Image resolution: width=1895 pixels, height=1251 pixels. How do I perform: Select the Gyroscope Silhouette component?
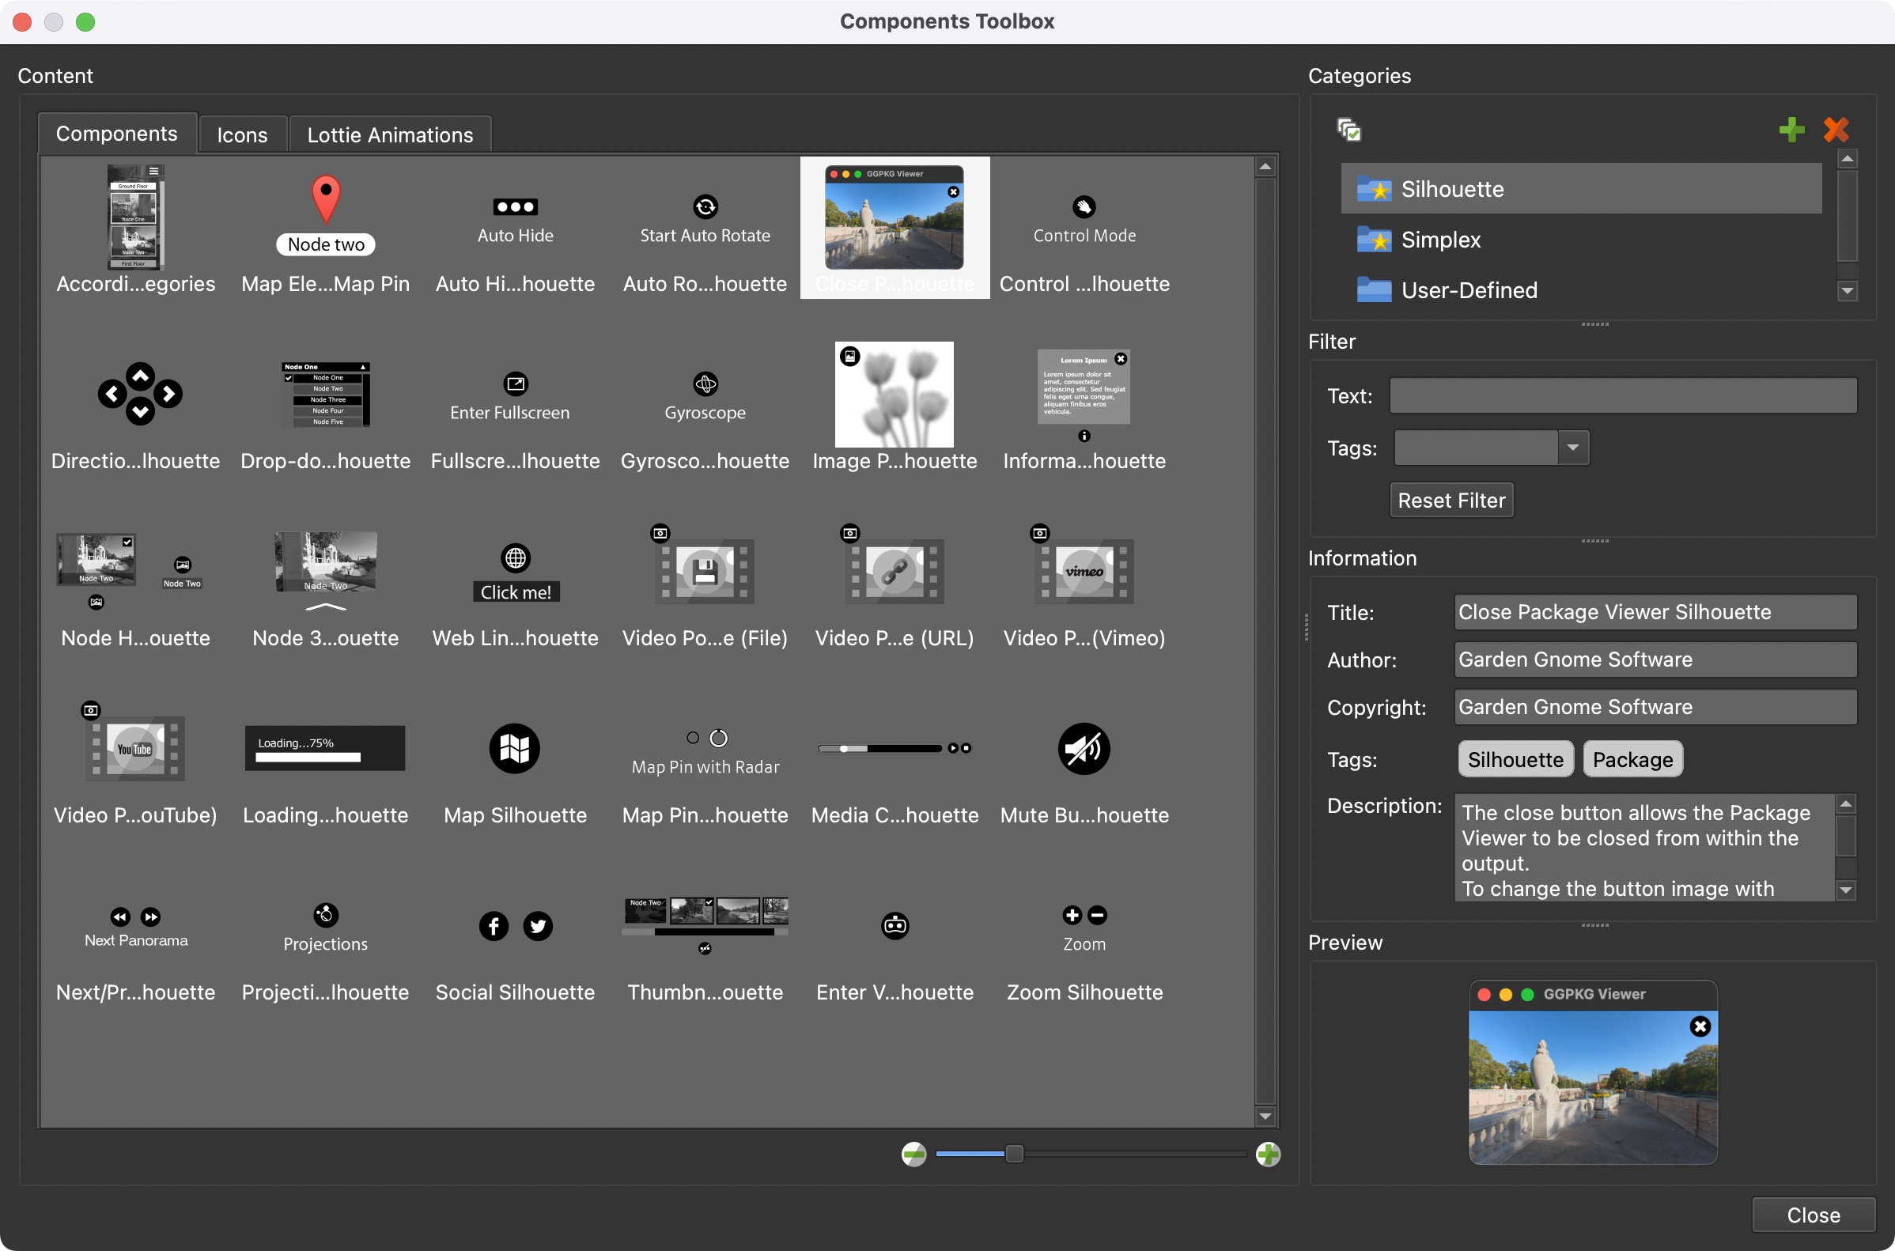coord(705,407)
